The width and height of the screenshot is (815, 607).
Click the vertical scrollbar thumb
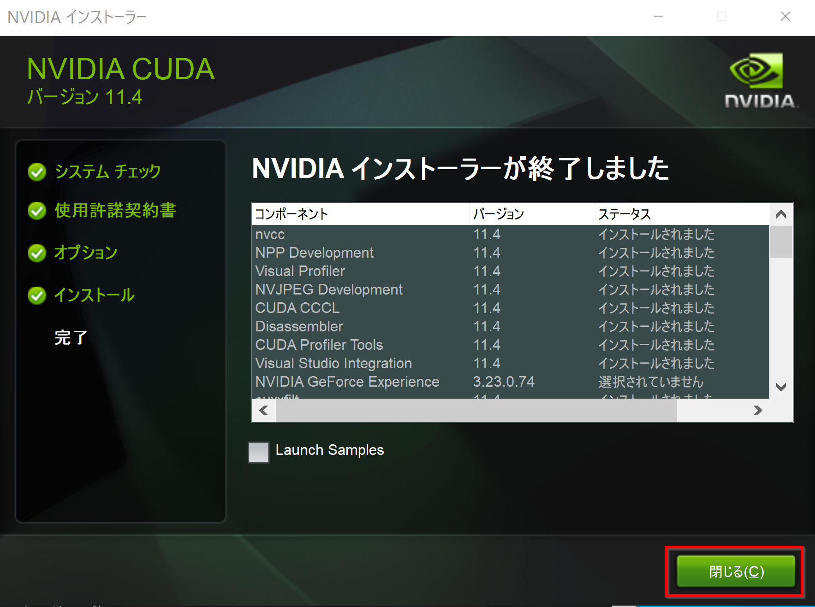click(780, 242)
